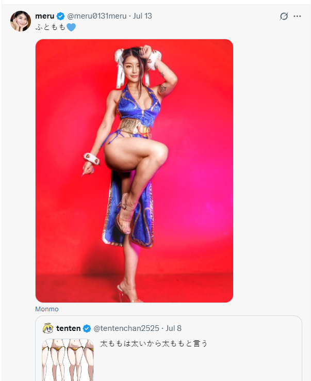This screenshot has height=381, width=311.
Task: Open meru's post via blank space beside photo
Action: click(x=267, y=170)
